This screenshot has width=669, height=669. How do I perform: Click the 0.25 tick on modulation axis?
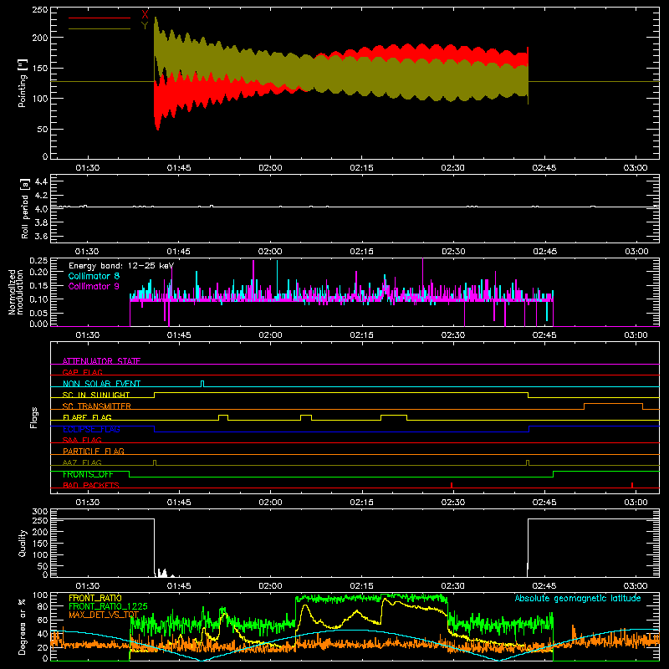[x=38, y=261]
